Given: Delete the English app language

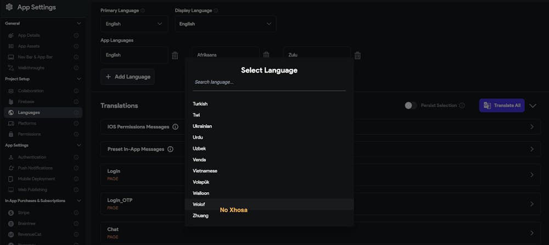Looking at the screenshot, I should coord(175,55).
